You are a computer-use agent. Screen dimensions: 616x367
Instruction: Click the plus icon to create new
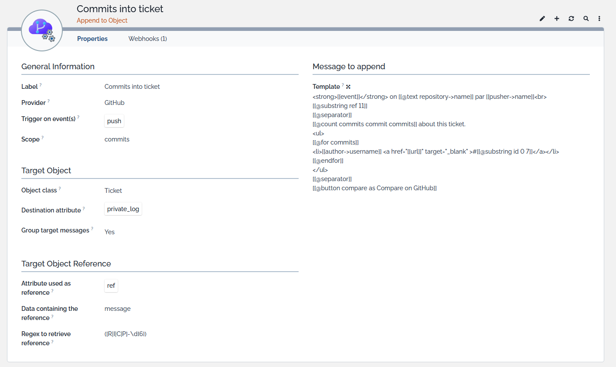point(557,19)
